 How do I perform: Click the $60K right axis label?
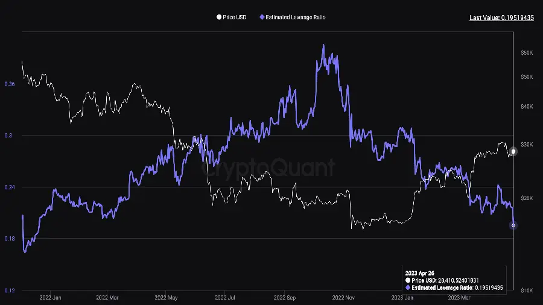pyautogui.click(x=526, y=53)
